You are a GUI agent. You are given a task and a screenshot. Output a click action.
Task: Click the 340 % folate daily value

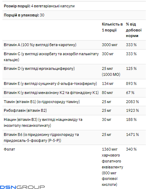[131, 149]
